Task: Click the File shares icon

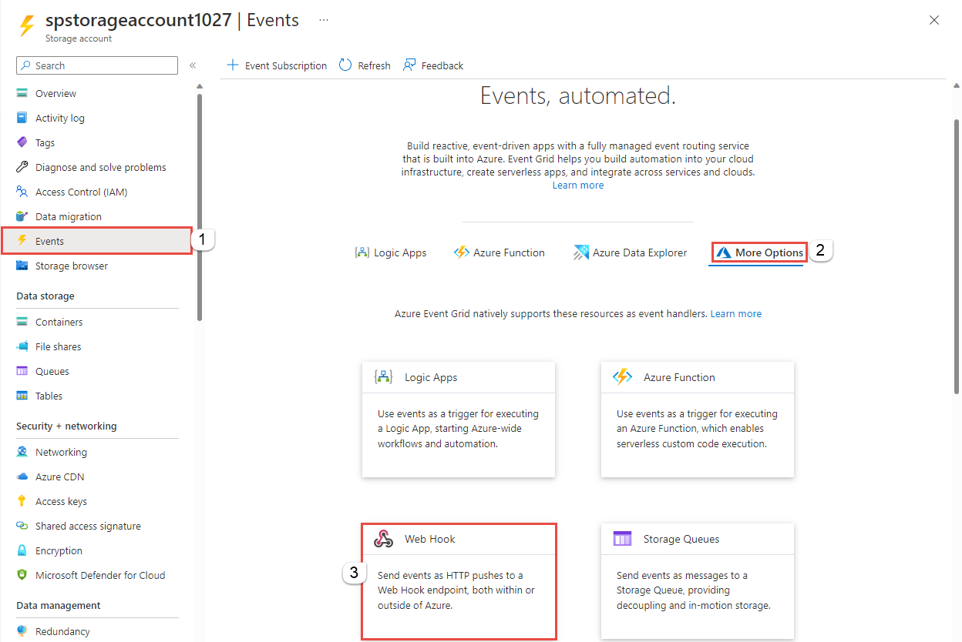Action: [x=22, y=346]
